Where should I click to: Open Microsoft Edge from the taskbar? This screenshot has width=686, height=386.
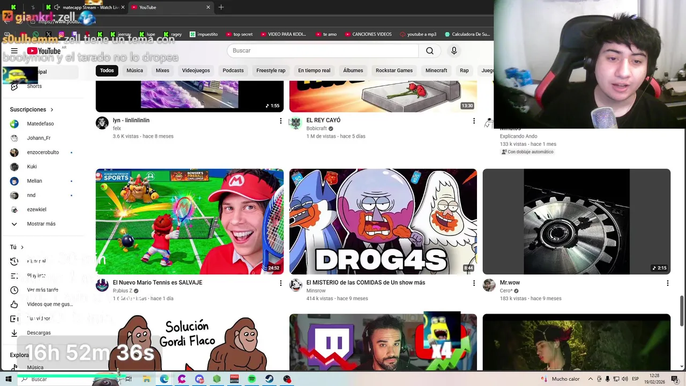[x=164, y=379]
